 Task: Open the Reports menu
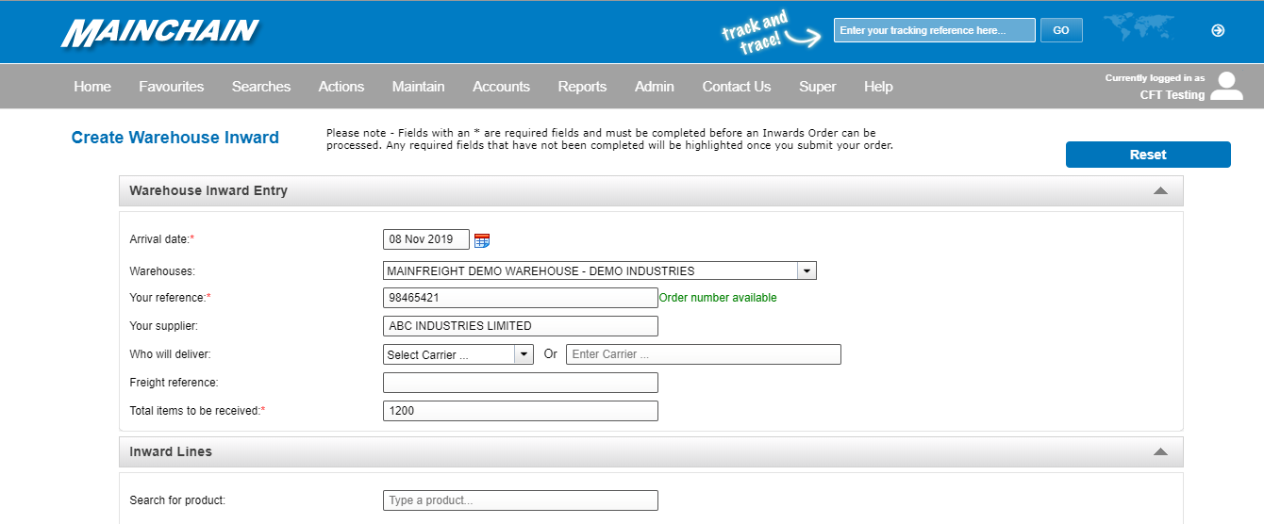click(x=582, y=87)
